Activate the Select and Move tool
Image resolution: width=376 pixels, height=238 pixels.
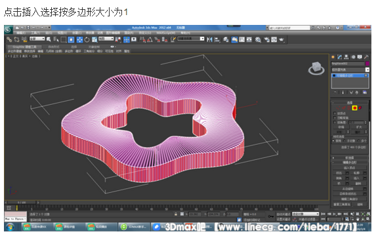coord(79,39)
